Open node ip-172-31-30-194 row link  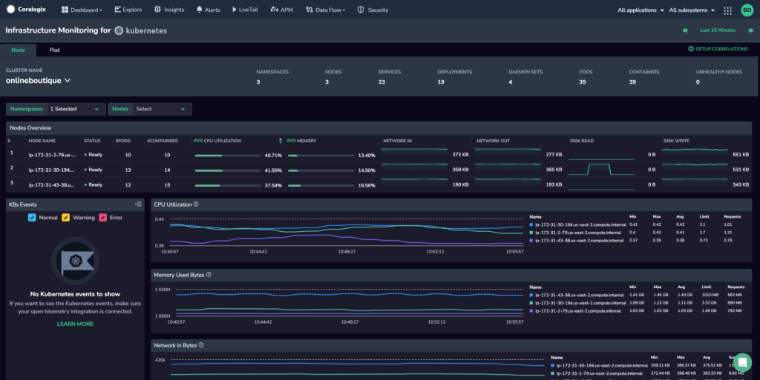pyautogui.click(x=51, y=170)
